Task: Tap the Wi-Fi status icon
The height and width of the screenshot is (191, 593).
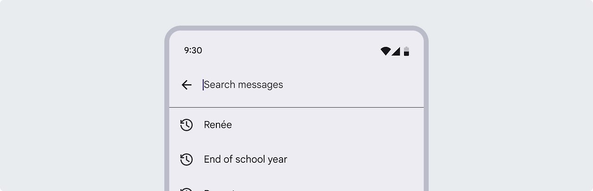Action: point(385,51)
